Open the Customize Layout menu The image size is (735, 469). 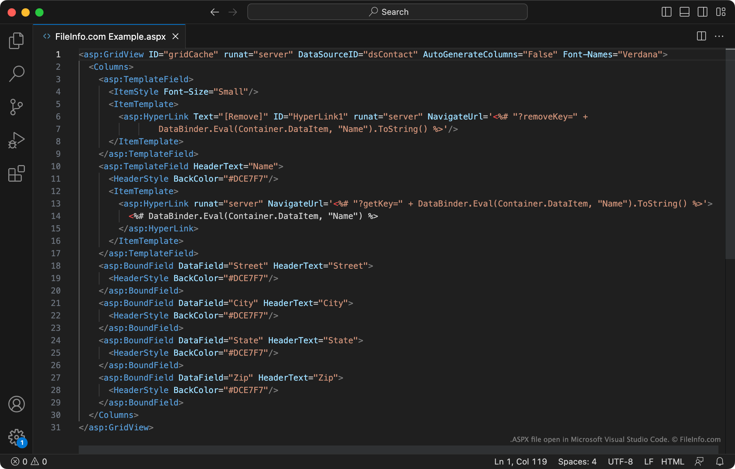pyautogui.click(x=720, y=12)
